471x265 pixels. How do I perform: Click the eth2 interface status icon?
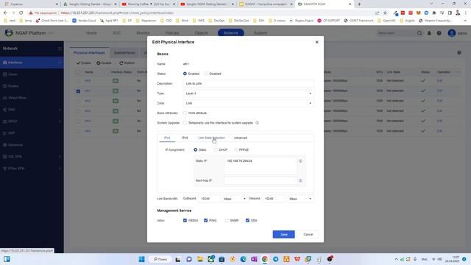116,101
